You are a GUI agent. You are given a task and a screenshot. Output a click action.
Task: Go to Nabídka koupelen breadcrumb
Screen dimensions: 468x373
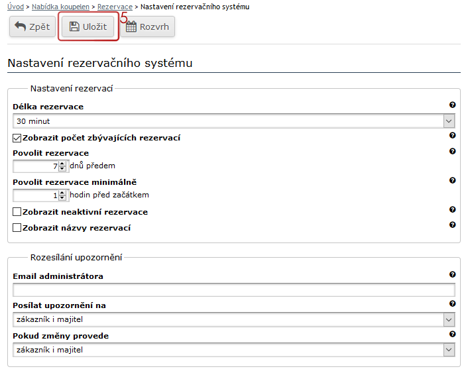coord(60,6)
